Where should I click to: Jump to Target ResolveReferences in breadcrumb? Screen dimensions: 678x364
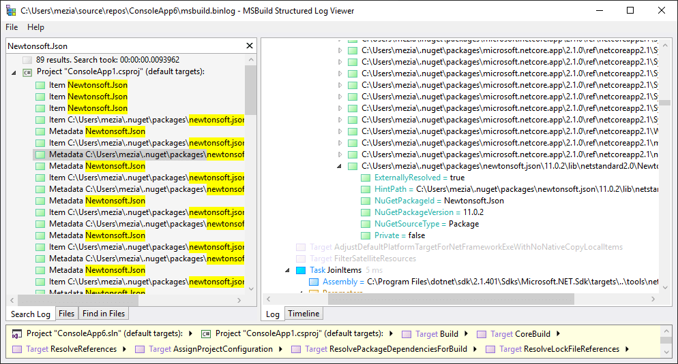tap(72, 349)
